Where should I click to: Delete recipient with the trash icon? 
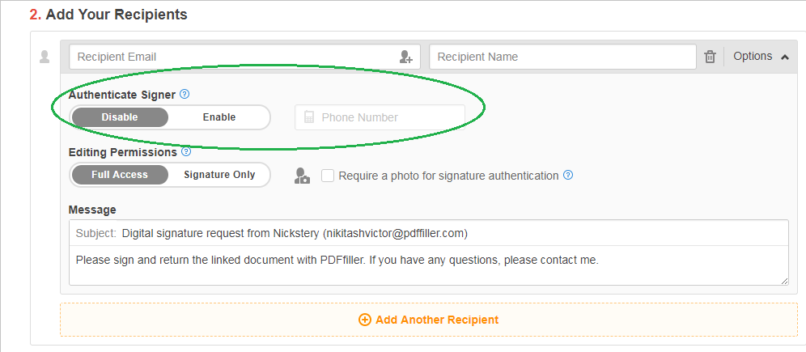[710, 57]
